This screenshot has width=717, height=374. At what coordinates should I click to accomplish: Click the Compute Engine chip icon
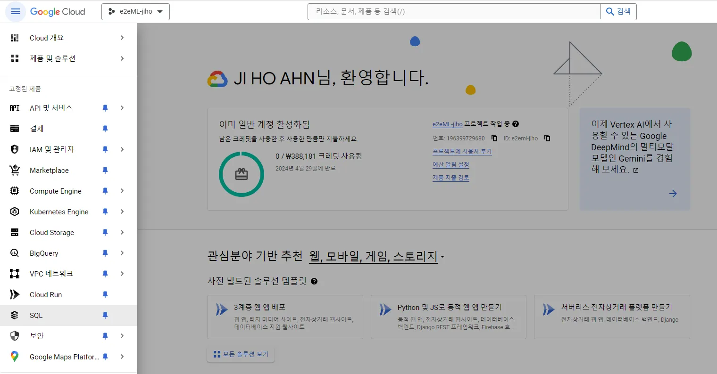15,191
